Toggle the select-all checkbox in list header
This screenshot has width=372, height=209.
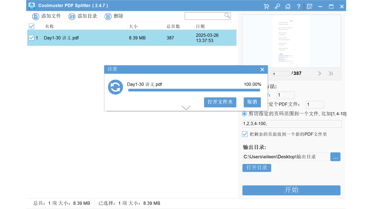[31, 26]
